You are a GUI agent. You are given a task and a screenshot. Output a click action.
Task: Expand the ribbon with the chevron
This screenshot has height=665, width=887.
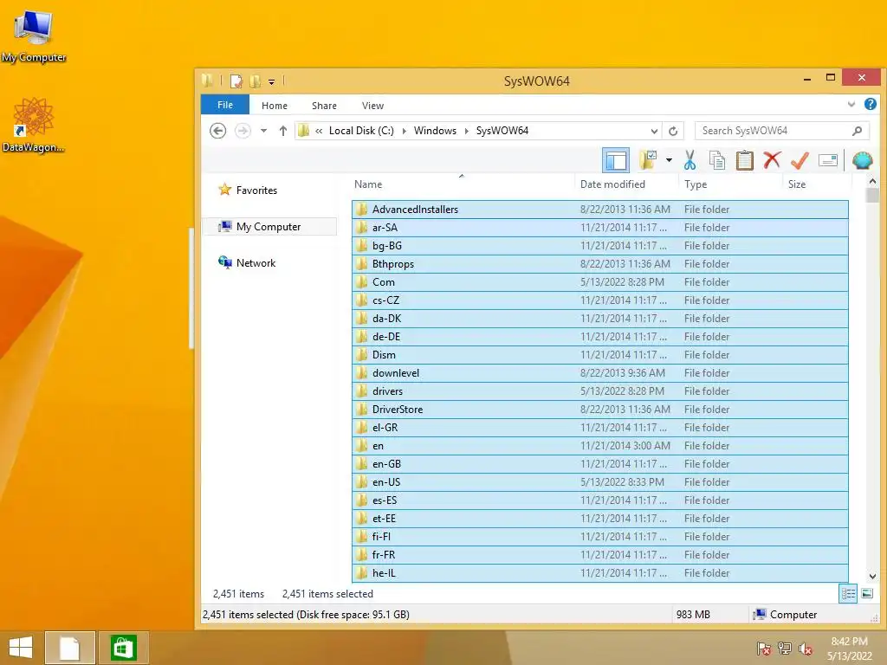click(851, 104)
